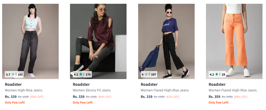
Task: Click Only Few Left under Skinny Fit Jeans
Action: click(83, 102)
